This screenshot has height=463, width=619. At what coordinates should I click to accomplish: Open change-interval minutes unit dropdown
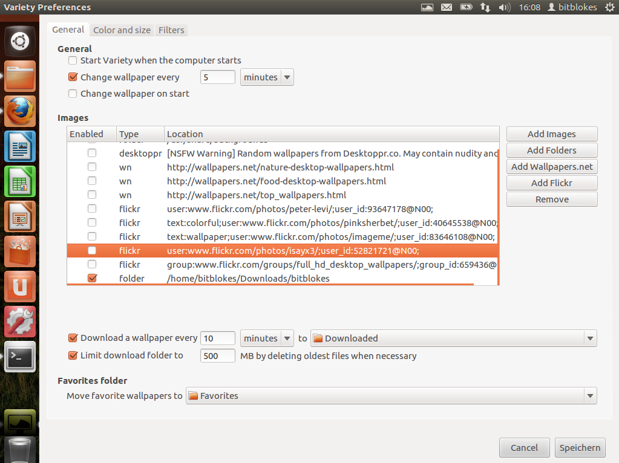click(267, 77)
